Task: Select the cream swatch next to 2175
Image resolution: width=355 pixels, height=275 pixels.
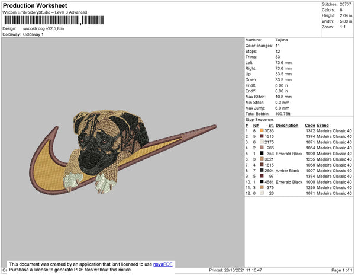Action: pyautogui.click(x=262, y=142)
